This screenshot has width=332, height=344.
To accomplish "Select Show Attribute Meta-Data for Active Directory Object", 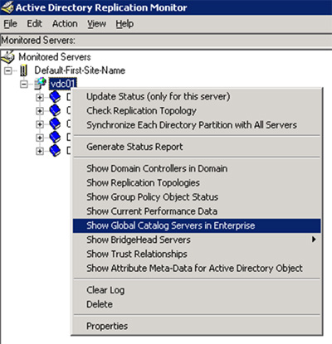I will [x=197, y=268].
